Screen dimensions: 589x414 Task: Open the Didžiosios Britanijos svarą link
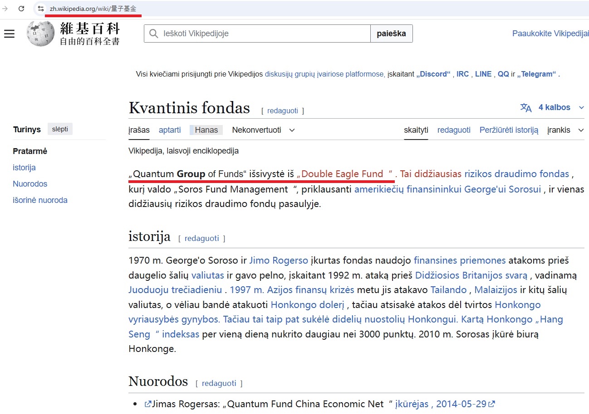click(471, 275)
